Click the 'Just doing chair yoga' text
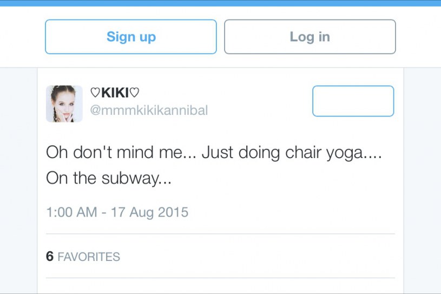The width and height of the screenshot is (441, 294). 281,153
